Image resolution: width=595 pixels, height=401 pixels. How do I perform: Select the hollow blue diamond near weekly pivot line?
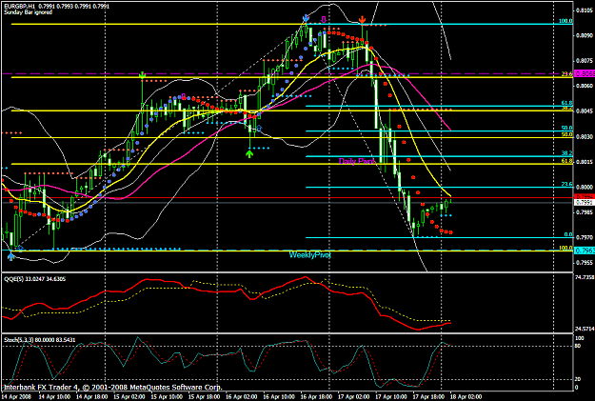pos(20,249)
